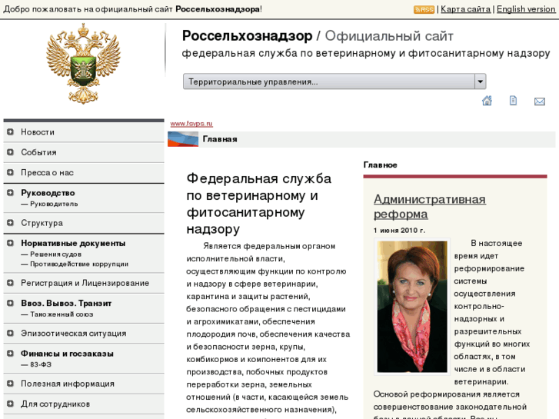This screenshot has height=419, width=559.
Task: Select the Противодействие коррупции submenu entry
Action: tap(79, 264)
